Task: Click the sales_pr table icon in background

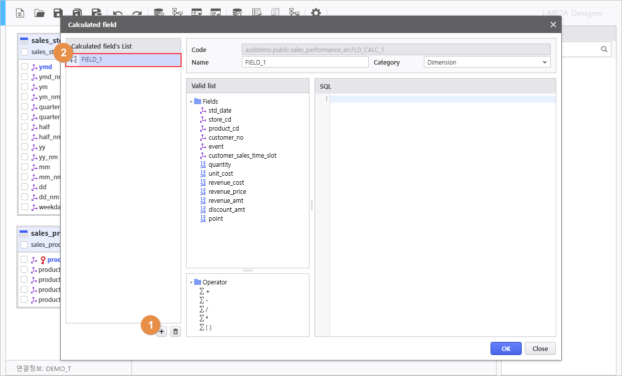Action: tap(24, 233)
